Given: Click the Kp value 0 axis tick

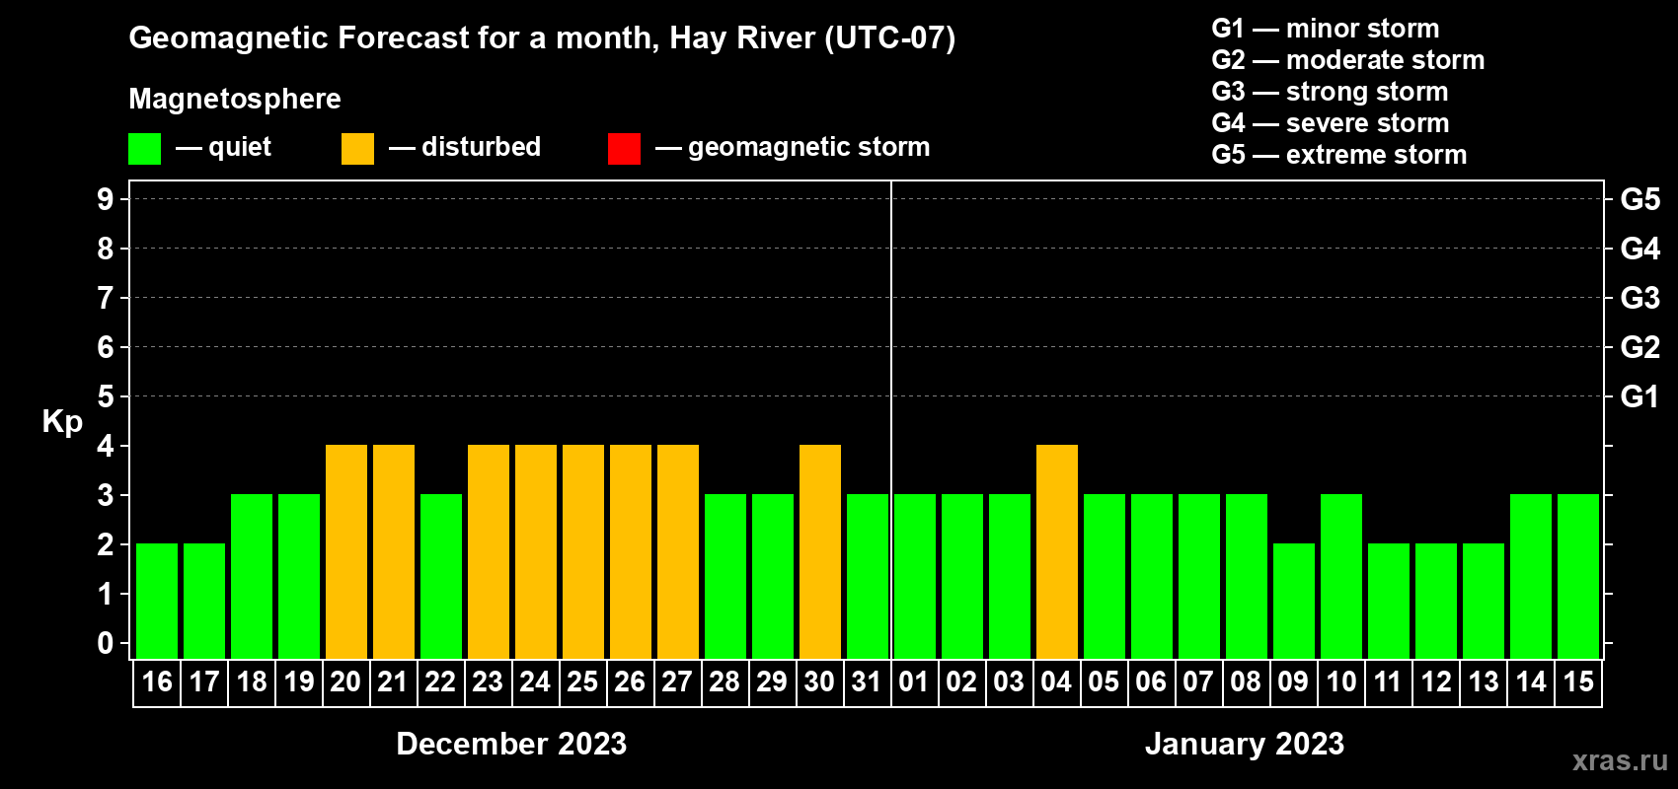Looking at the screenshot, I should (x=106, y=643).
